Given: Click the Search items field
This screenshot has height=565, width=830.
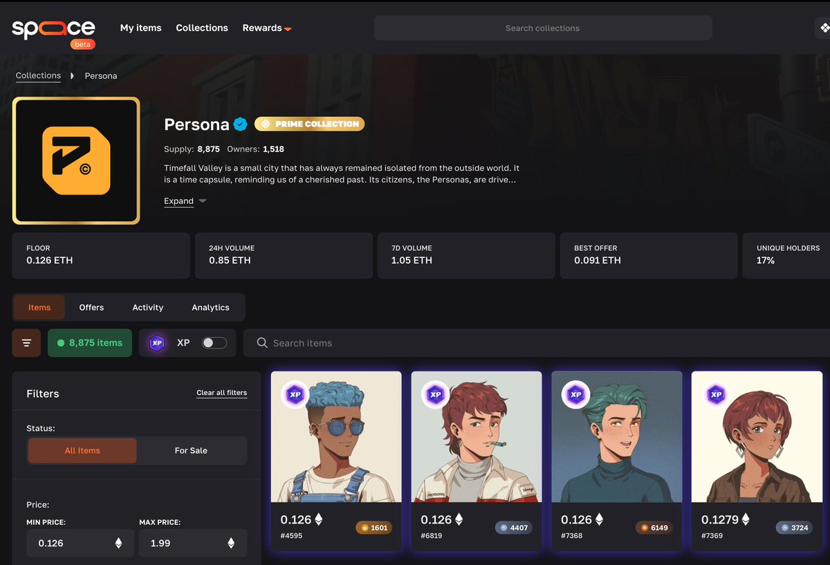Looking at the screenshot, I should click(x=537, y=343).
